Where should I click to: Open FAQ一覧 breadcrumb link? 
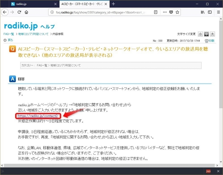(x=9, y=34)
